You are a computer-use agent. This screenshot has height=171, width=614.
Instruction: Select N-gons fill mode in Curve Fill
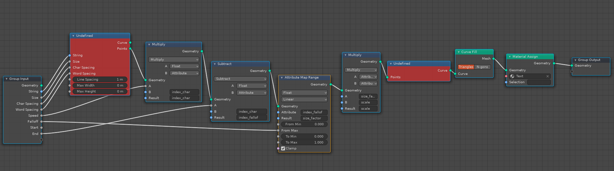(x=482, y=67)
